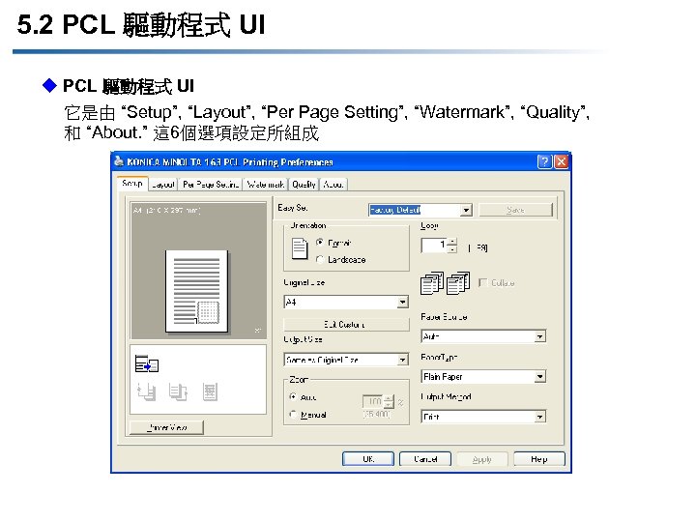Open the Paper Type Plain Paper dropdown
The height and width of the screenshot is (522, 696).
[483, 377]
